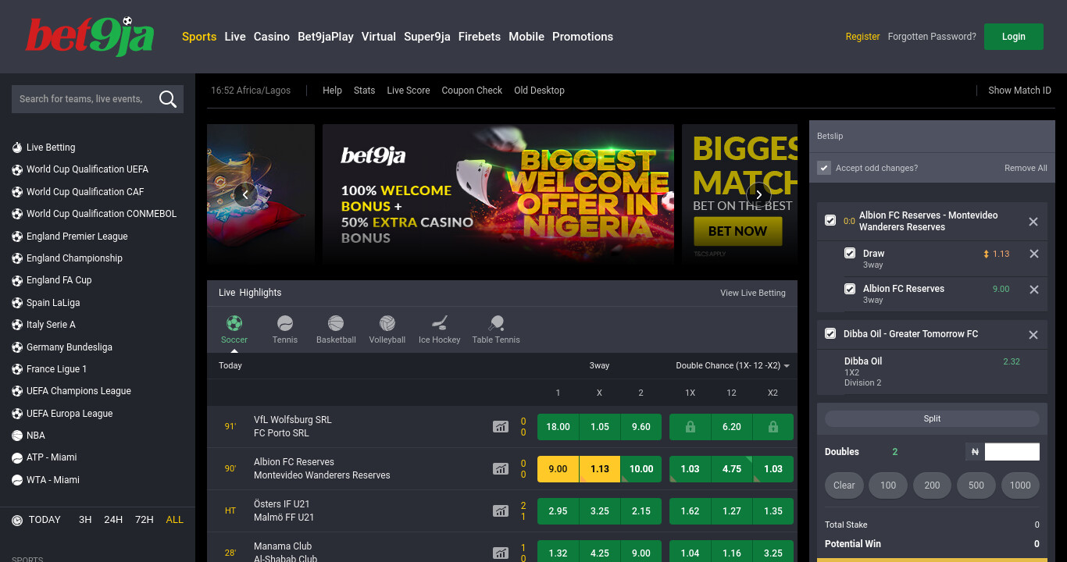Image resolution: width=1067 pixels, height=562 pixels.
Task: Go to next banner slide
Action: (758, 194)
